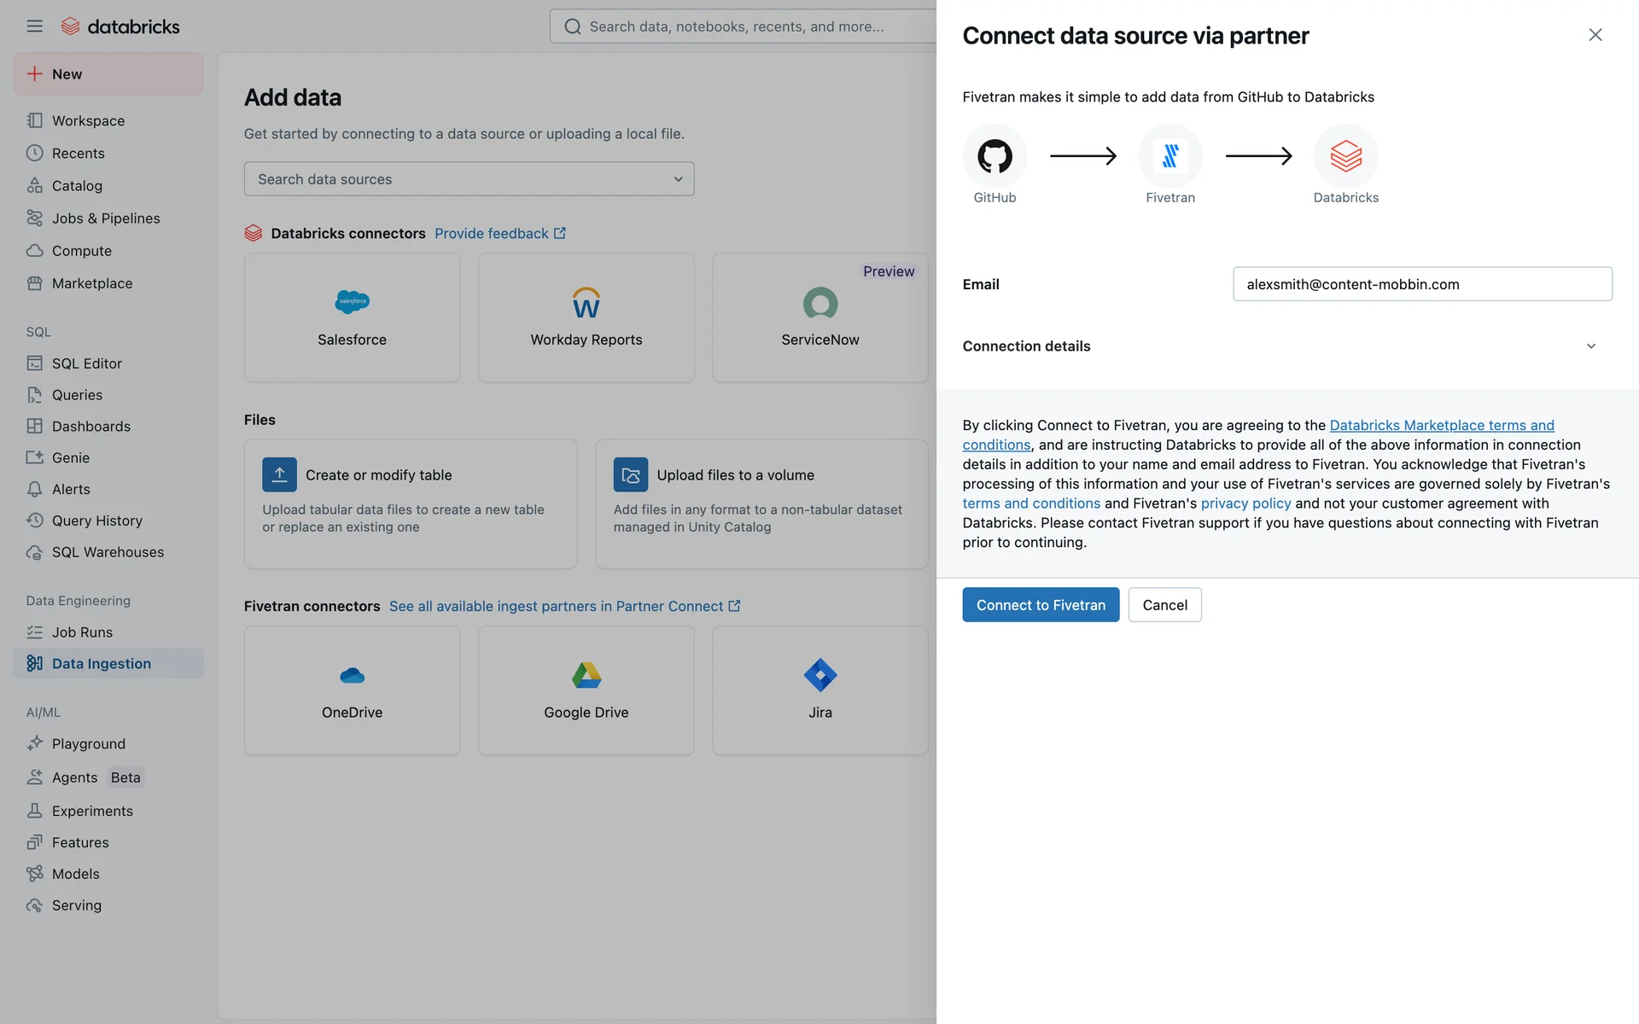Open the ServiceNow connector
Viewport: 1639px width, 1024px height.
[819, 317]
